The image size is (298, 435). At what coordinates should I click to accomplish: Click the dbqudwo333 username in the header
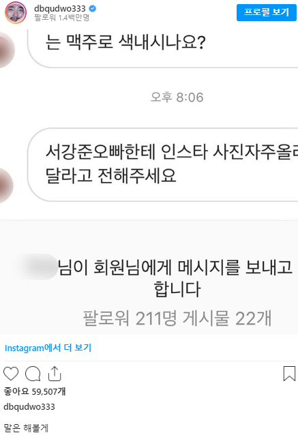pos(60,9)
